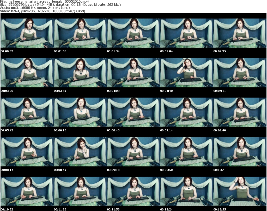The width and height of the screenshot is (267, 211).
Task: Pick the preview frame above 00:06:43
Action: coord(133,112)
